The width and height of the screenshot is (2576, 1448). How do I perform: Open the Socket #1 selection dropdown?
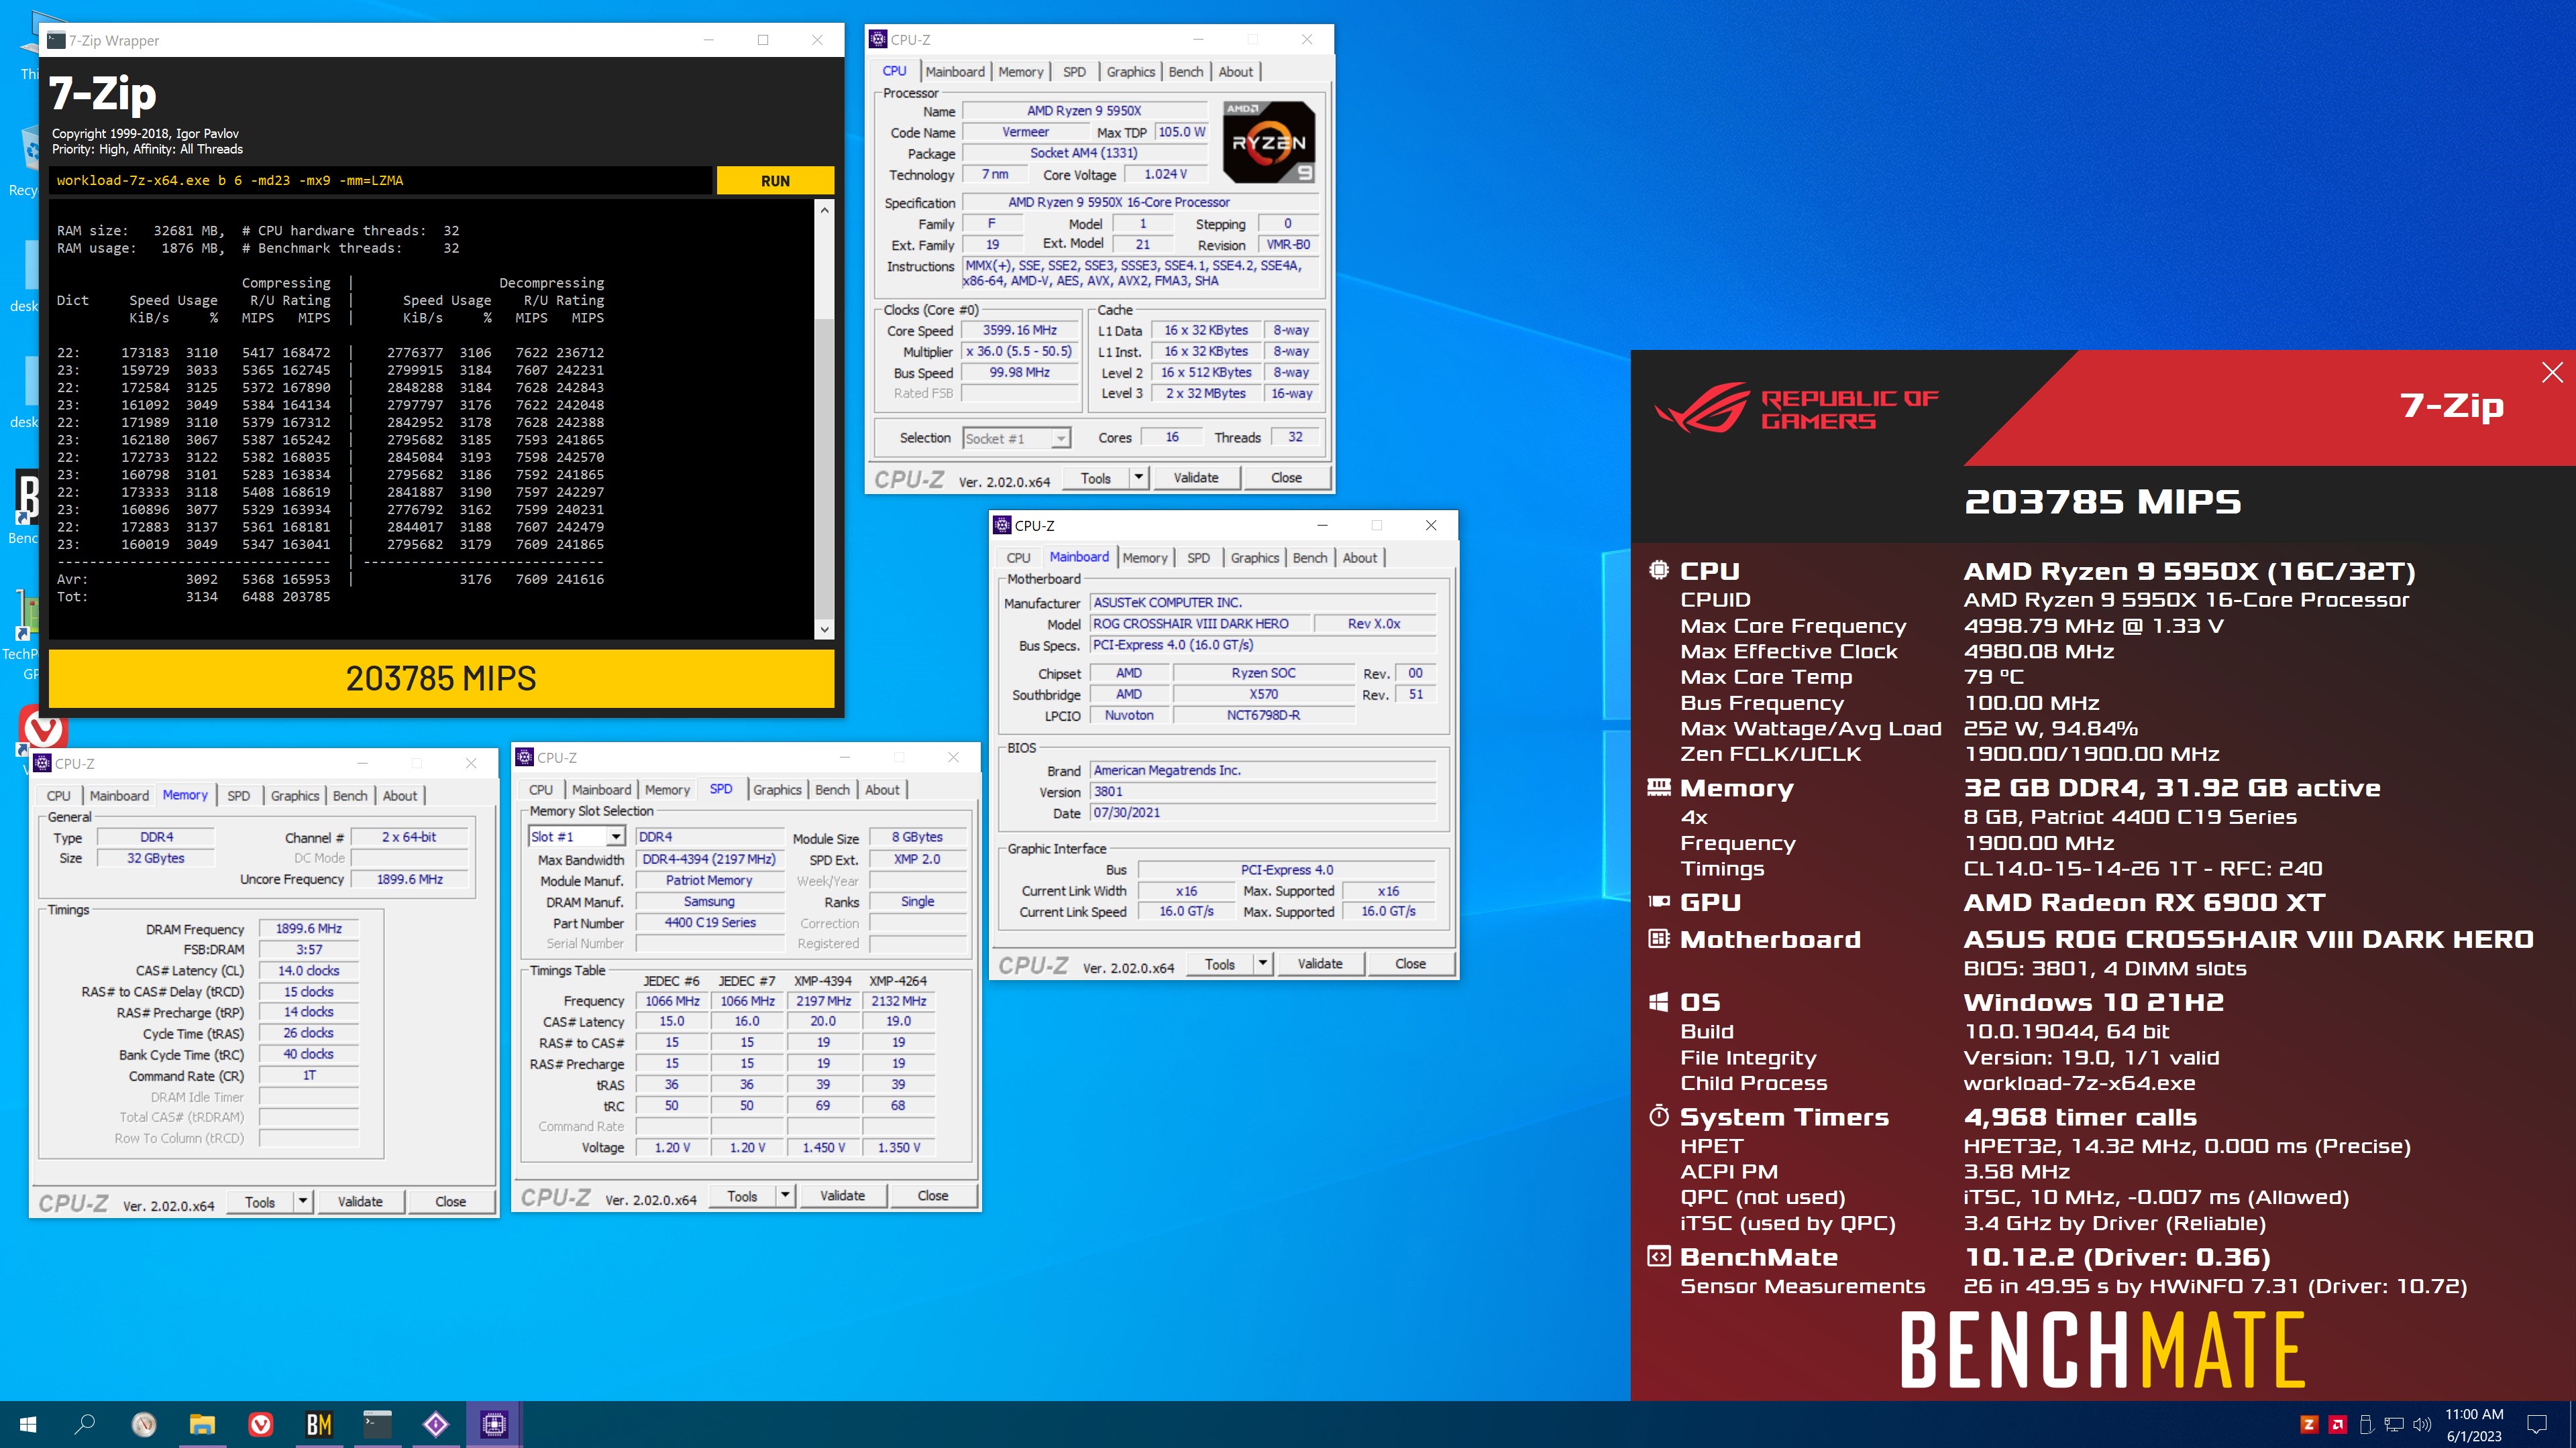tap(1060, 438)
